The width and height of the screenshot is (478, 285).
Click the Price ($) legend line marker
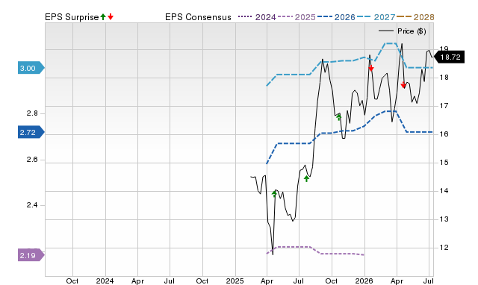(385, 31)
